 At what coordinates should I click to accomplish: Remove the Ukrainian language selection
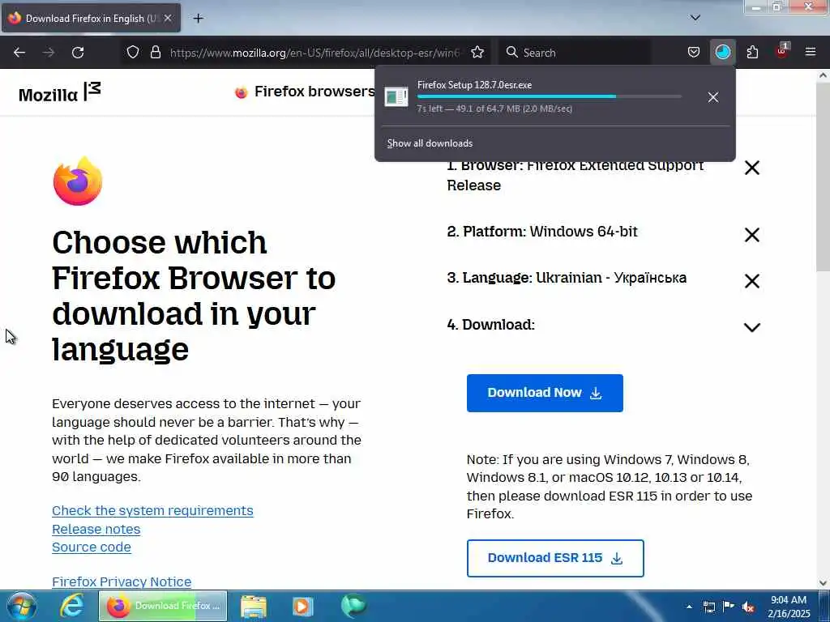tap(751, 281)
